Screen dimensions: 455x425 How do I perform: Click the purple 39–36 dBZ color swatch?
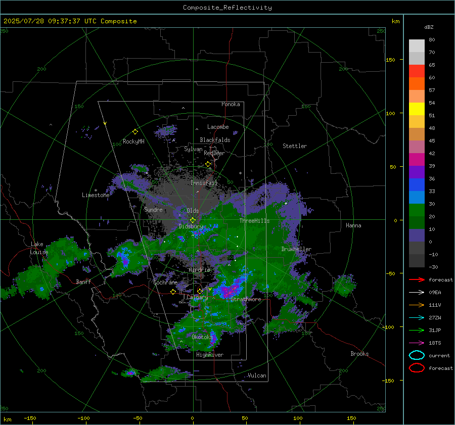tap(417, 172)
